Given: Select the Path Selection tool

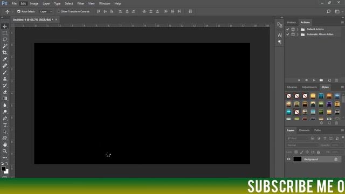Looking at the screenshot, I should [5, 131].
